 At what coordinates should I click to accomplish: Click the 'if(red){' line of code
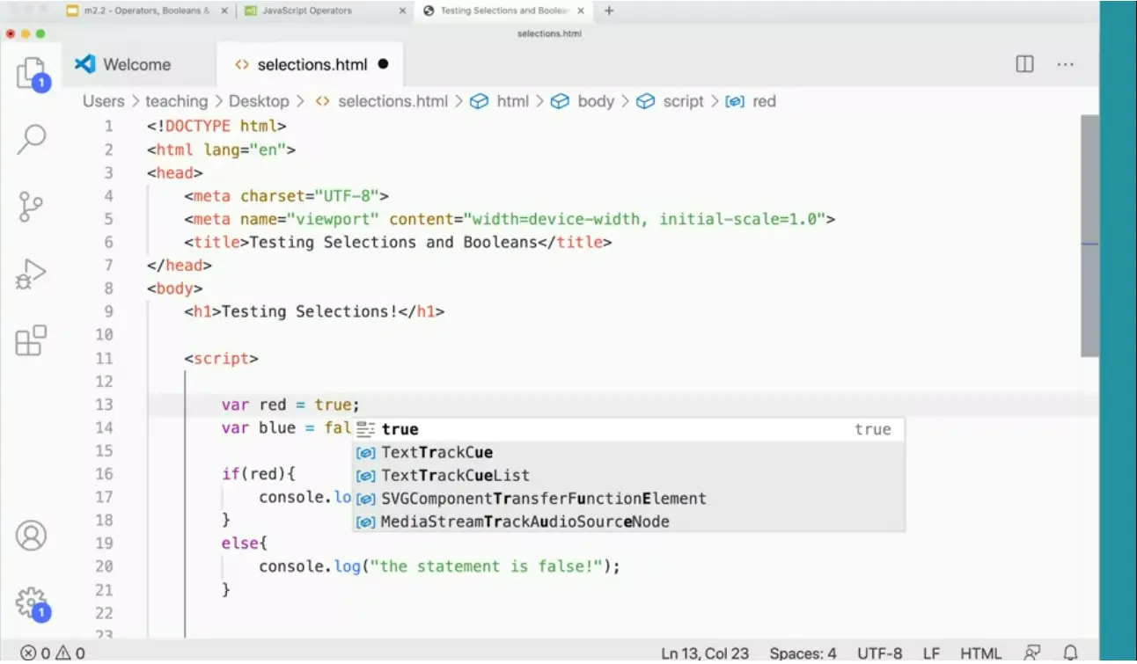[259, 474]
